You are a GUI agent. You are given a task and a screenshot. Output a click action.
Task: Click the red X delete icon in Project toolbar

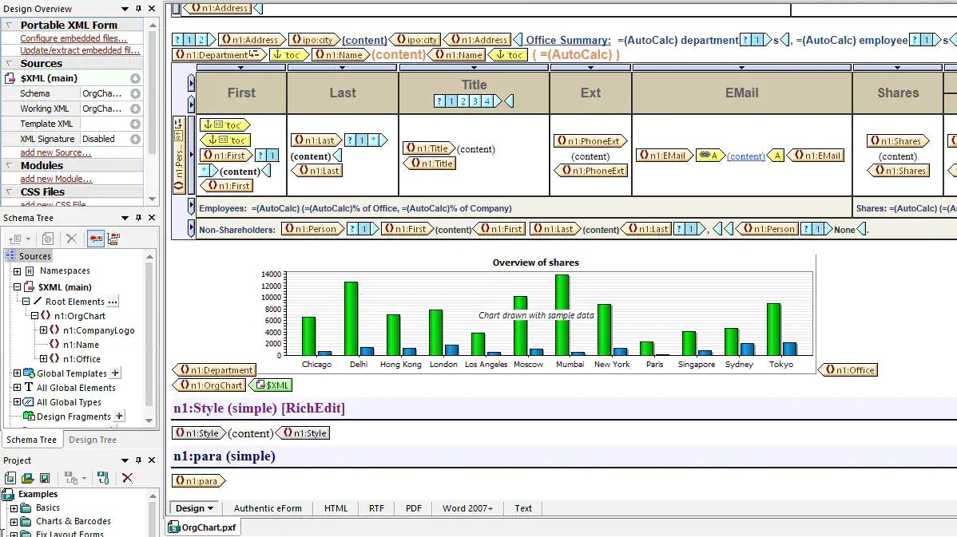pos(127,479)
